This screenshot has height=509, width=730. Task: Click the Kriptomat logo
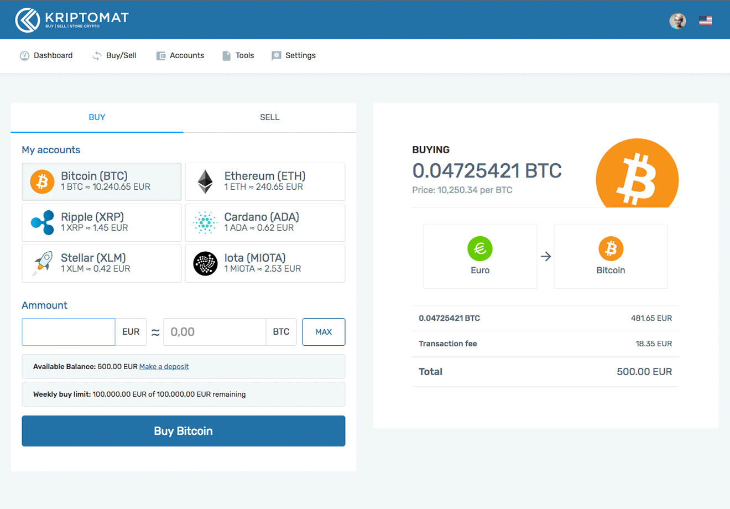tap(72, 20)
